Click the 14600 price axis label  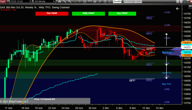pyautogui.click(x=187, y=27)
